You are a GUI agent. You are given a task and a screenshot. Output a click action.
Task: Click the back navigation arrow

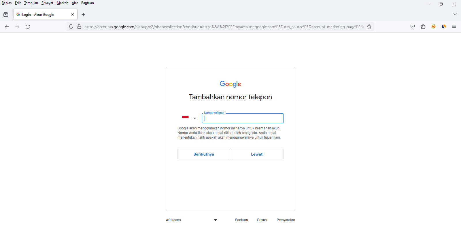[x=7, y=27]
